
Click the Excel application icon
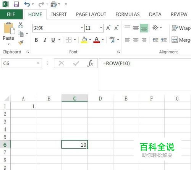point(6,4)
